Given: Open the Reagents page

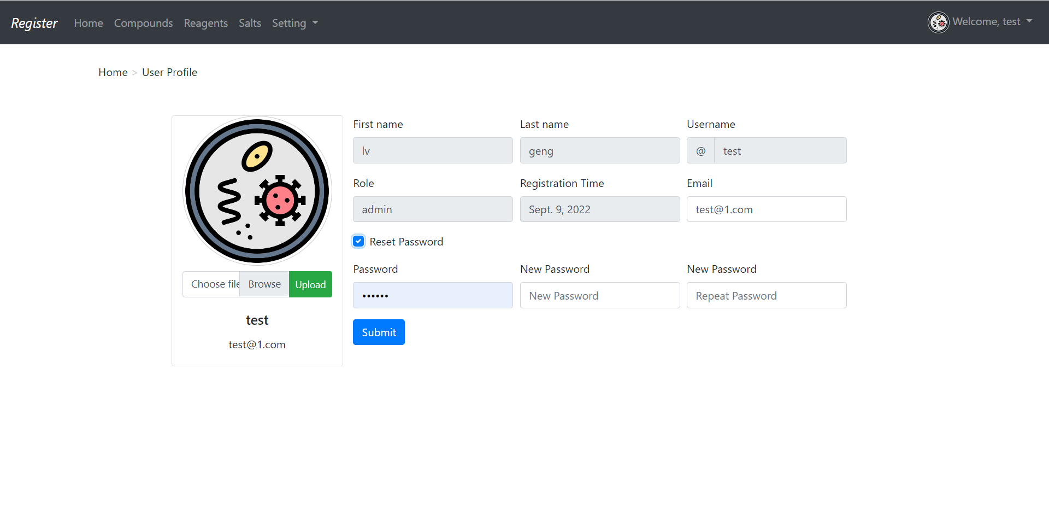Looking at the screenshot, I should 206,23.
